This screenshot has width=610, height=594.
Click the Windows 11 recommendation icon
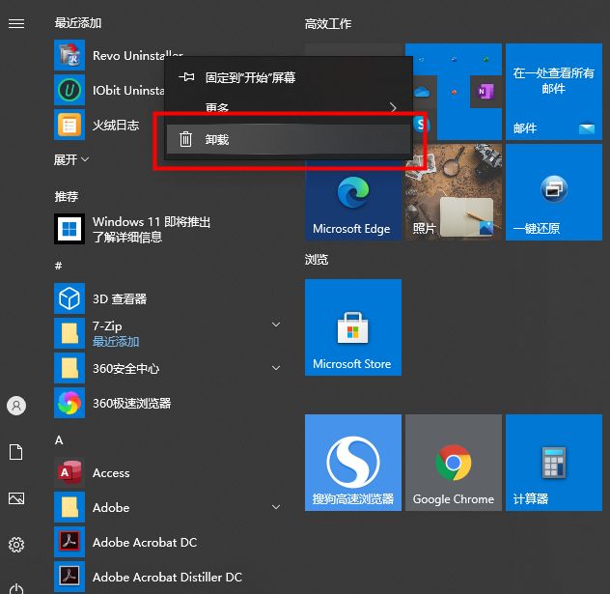(x=69, y=229)
